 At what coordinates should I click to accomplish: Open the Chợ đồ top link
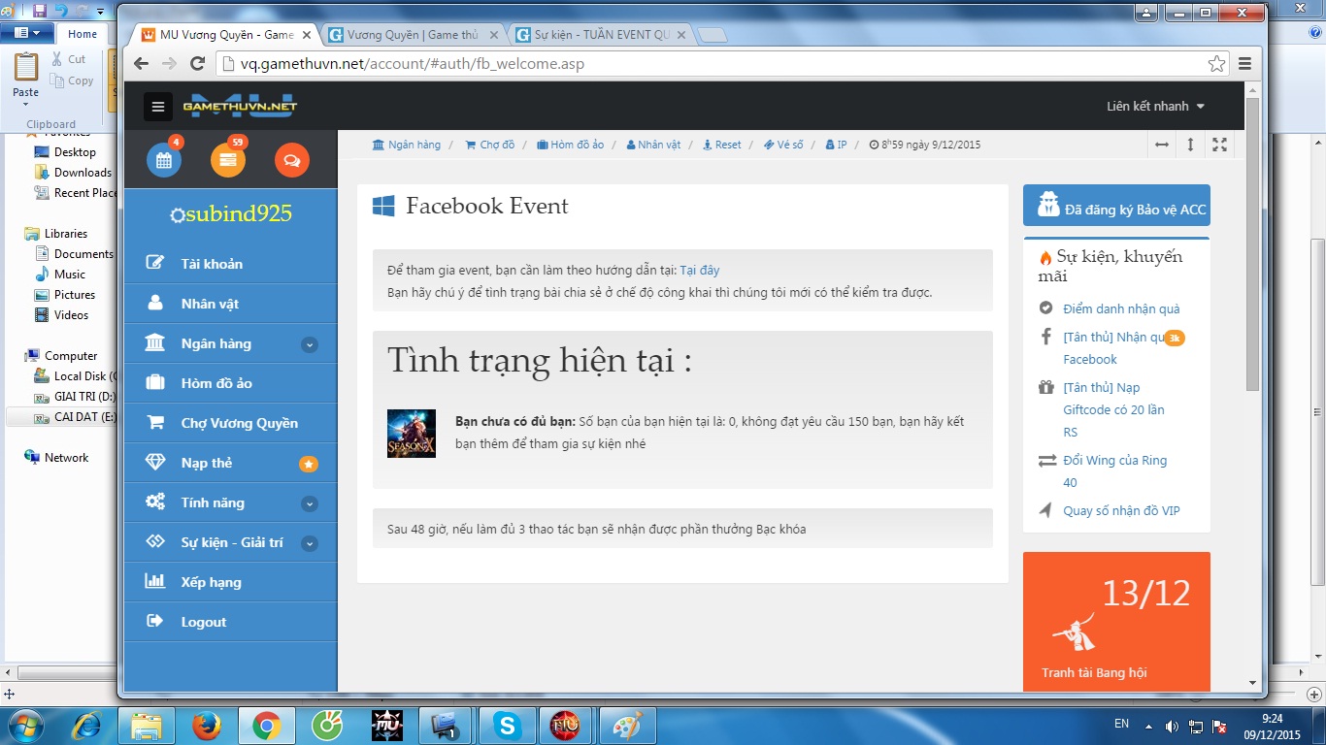tap(489, 145)
